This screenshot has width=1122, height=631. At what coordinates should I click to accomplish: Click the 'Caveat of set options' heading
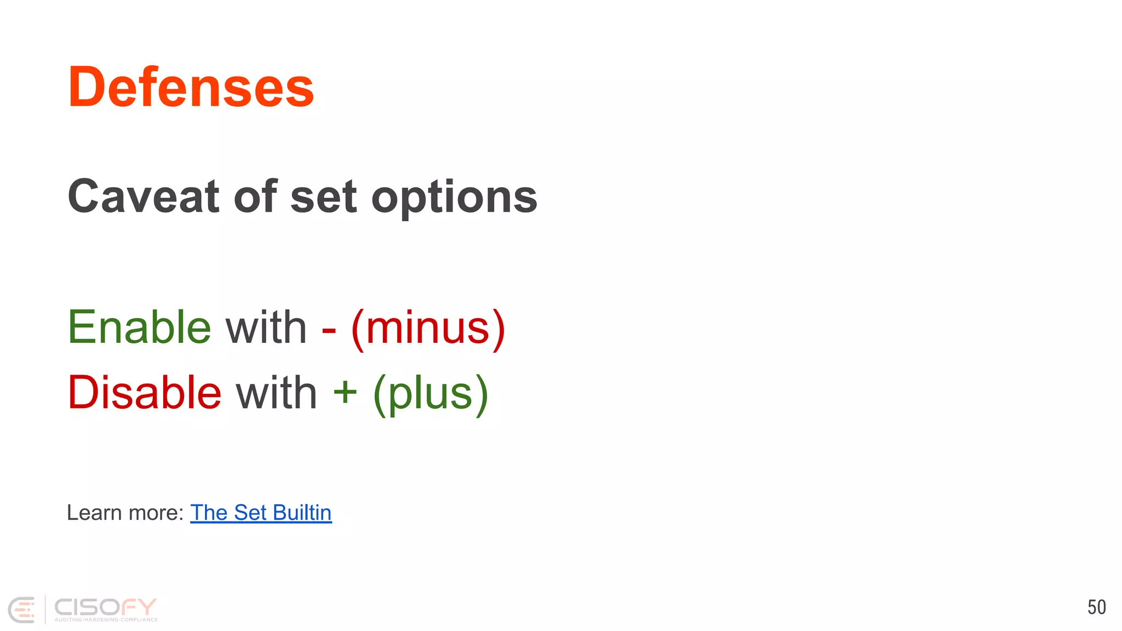(x=302, y=196)
